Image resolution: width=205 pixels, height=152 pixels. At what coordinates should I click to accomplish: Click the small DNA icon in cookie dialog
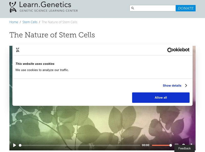18,50
